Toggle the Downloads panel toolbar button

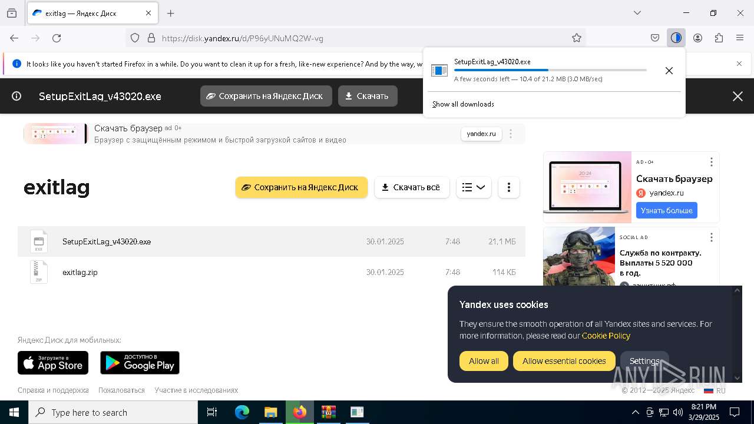pos(676,38)
